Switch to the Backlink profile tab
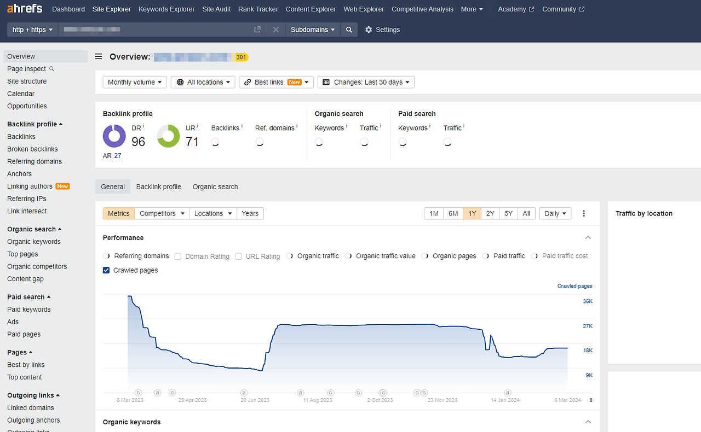 158,186
